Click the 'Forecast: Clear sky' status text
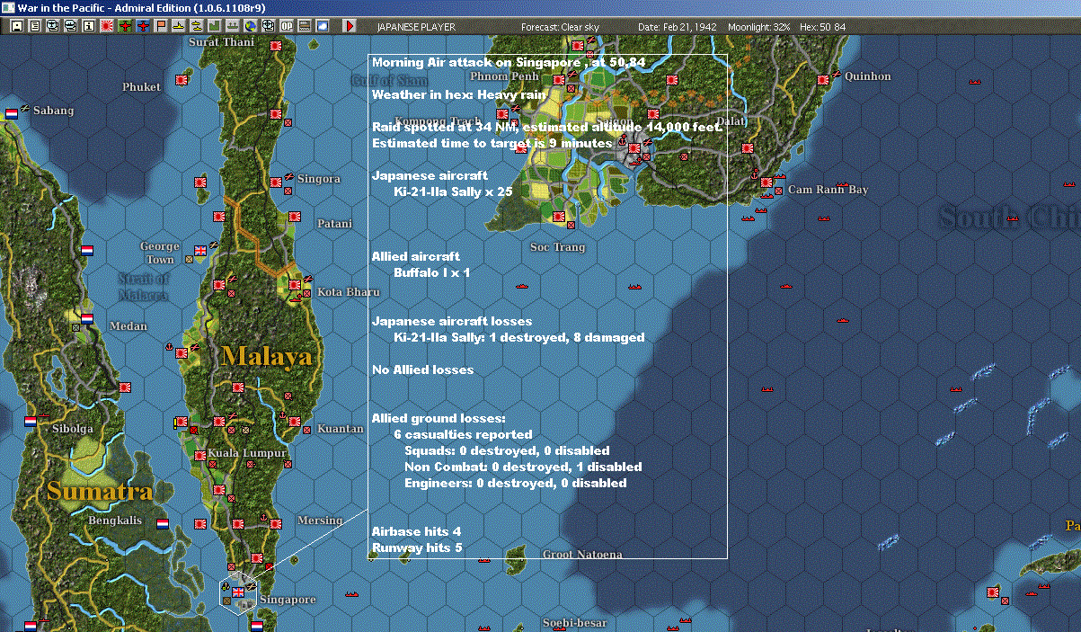Screen dimensions: 1081x632 coord(560,27)
